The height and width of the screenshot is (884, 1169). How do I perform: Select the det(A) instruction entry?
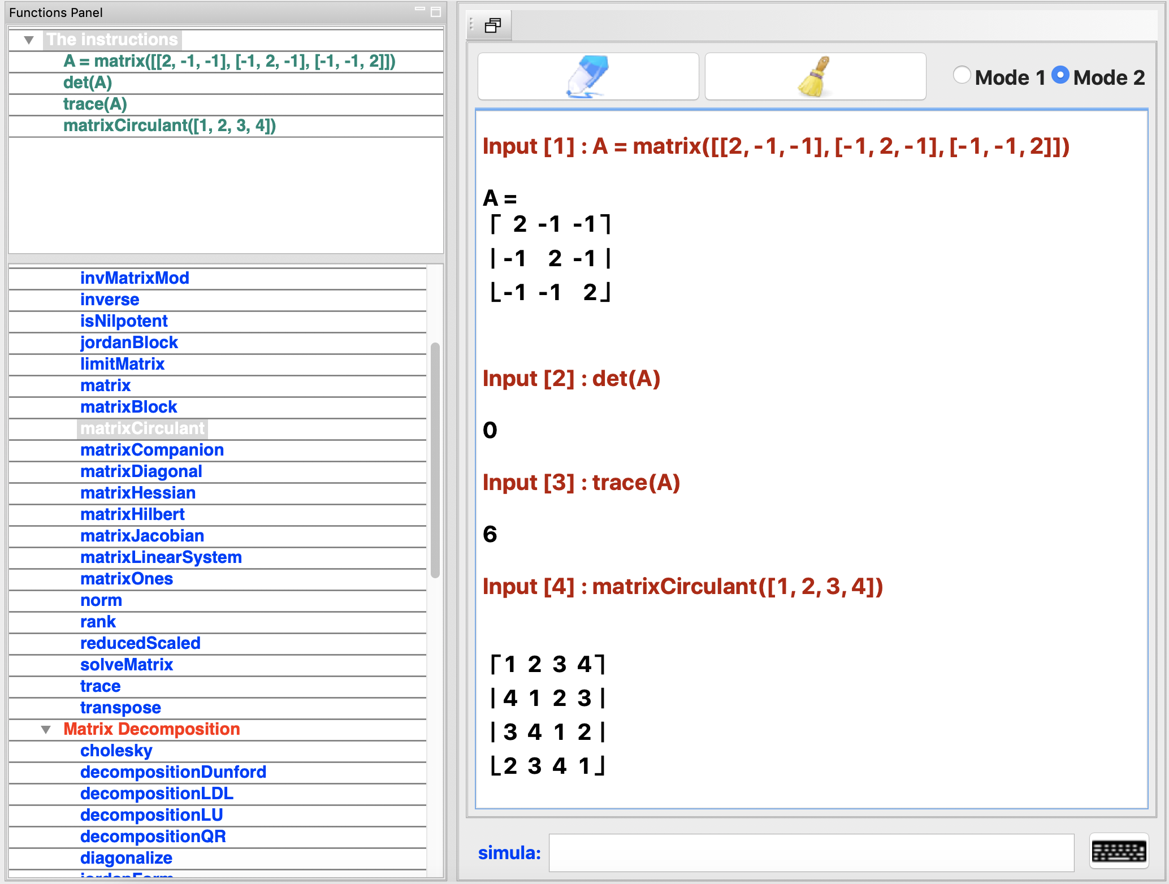[88, 83]
